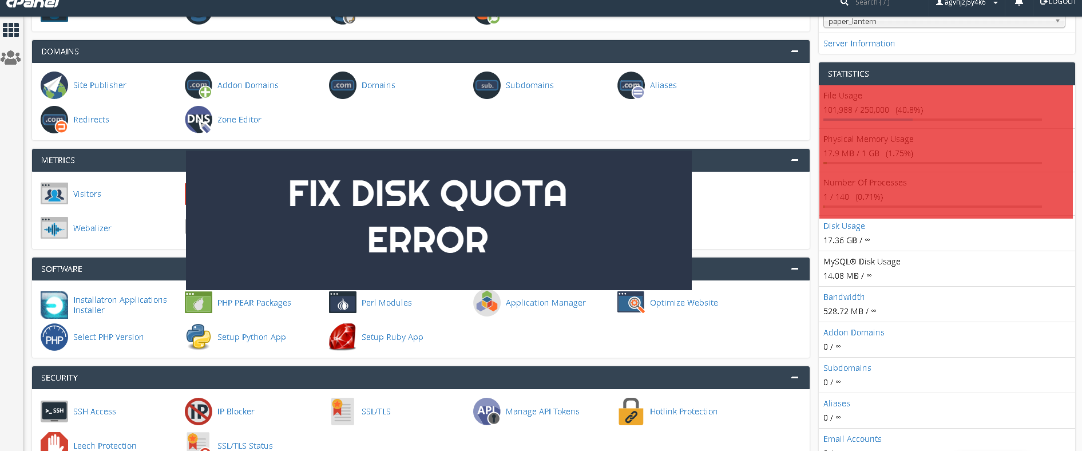The width and height of the screenshot is (1082, 451).
Task: Click the Installatron Applications Installer icon
Action: click(x=54, y=305)
